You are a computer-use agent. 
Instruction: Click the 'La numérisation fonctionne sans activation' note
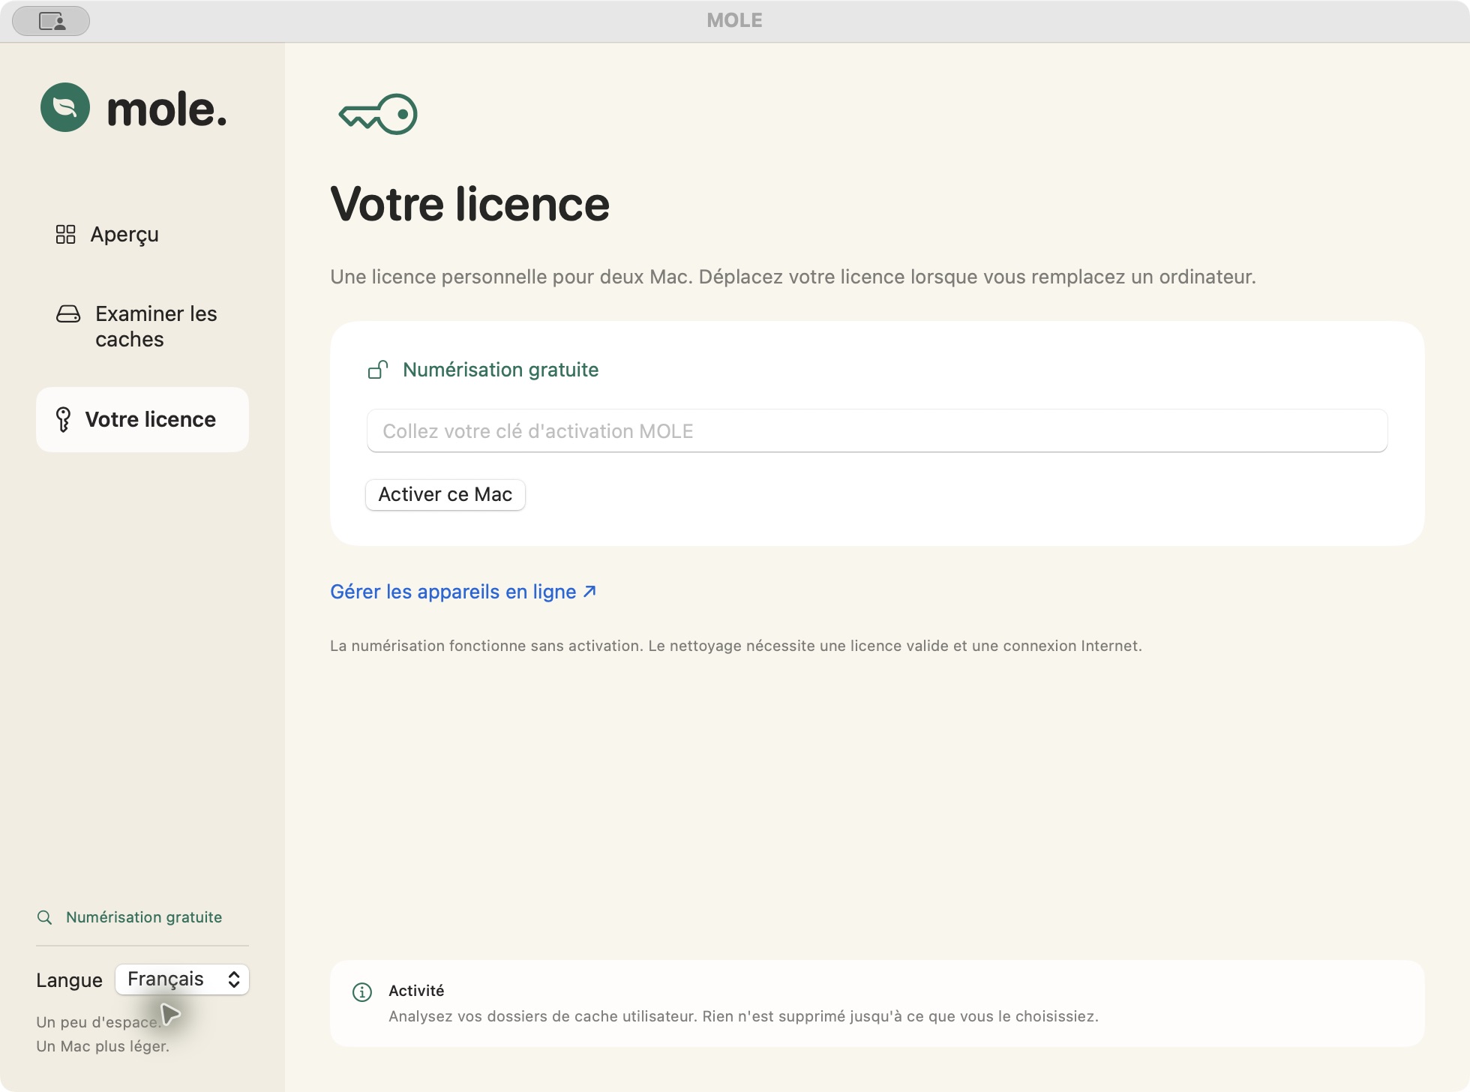(x=736, y=646)
